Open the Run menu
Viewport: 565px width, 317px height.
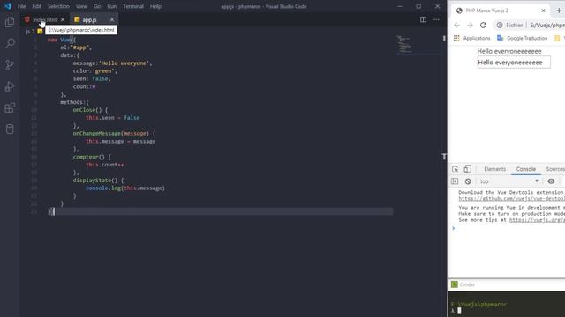112,6
